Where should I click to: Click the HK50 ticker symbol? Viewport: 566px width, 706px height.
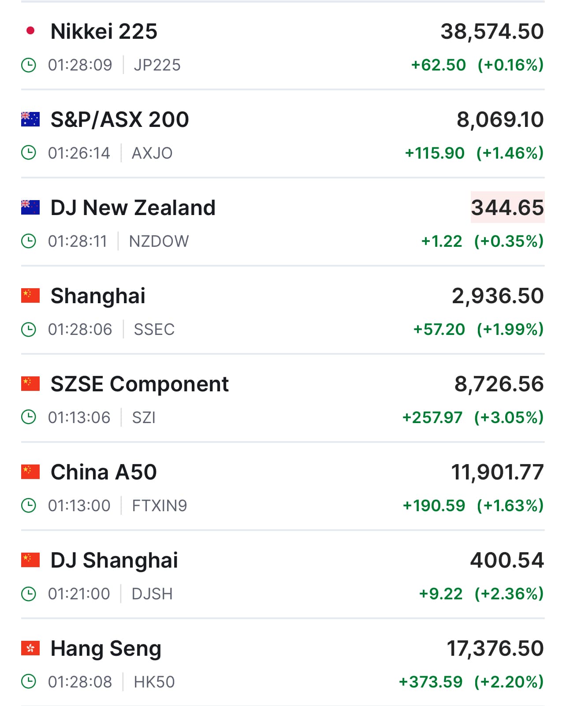[x=154, y=682]
